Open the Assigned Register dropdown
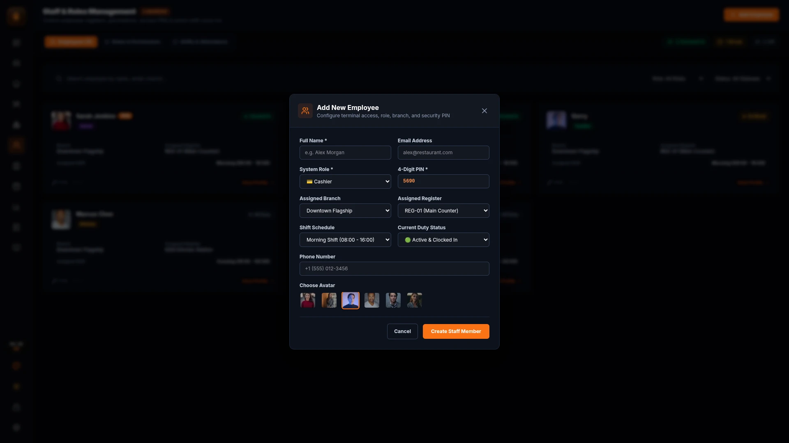This screenshot has height=443, width=789. pos(443,211)
